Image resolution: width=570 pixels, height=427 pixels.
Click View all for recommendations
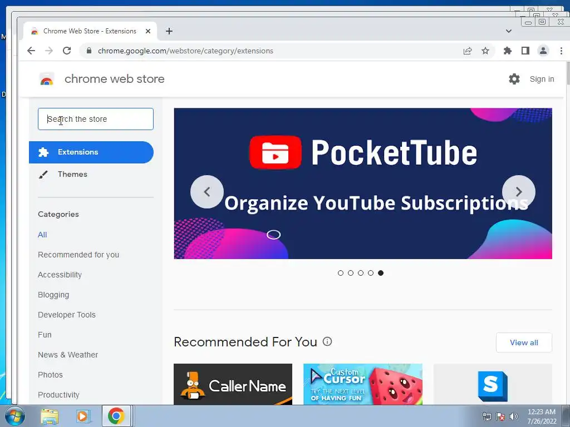(524, 342)
